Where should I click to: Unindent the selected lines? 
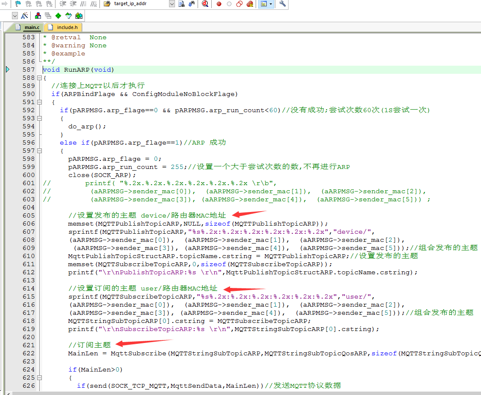point(73,4)
